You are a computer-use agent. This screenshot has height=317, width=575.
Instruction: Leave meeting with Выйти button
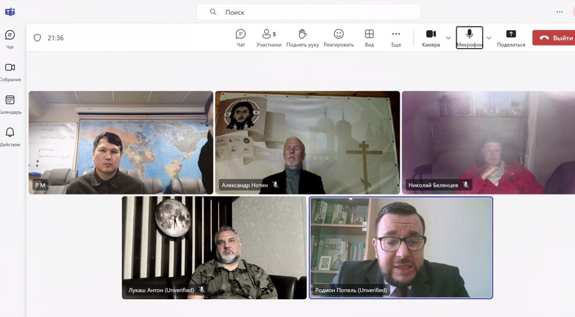[x=554, y=38]
